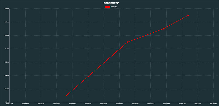Click the 0.64m y-axis label

tap(7, 22)
